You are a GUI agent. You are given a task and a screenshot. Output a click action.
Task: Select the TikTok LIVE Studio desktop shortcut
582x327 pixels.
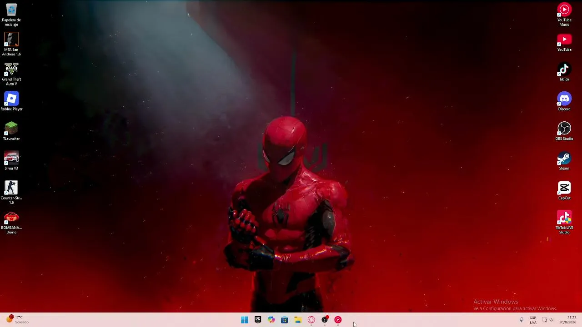(x=564, y=223)
